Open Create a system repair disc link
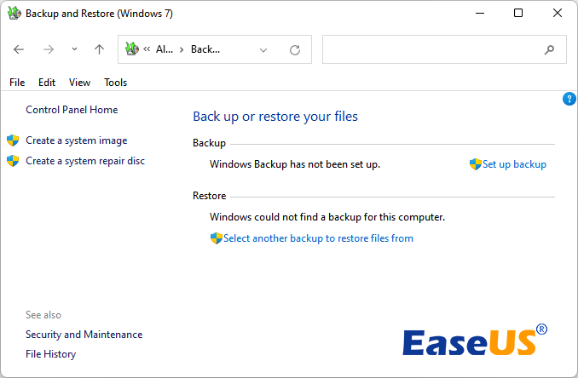 (x=85, y=161)
